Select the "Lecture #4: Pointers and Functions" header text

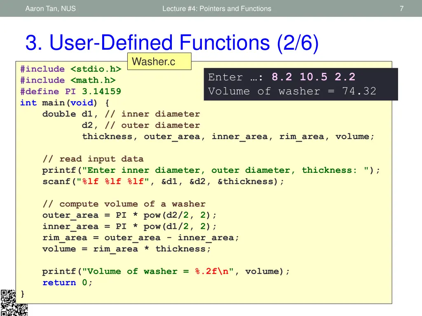pyautogui.click(x=217, y=8)
